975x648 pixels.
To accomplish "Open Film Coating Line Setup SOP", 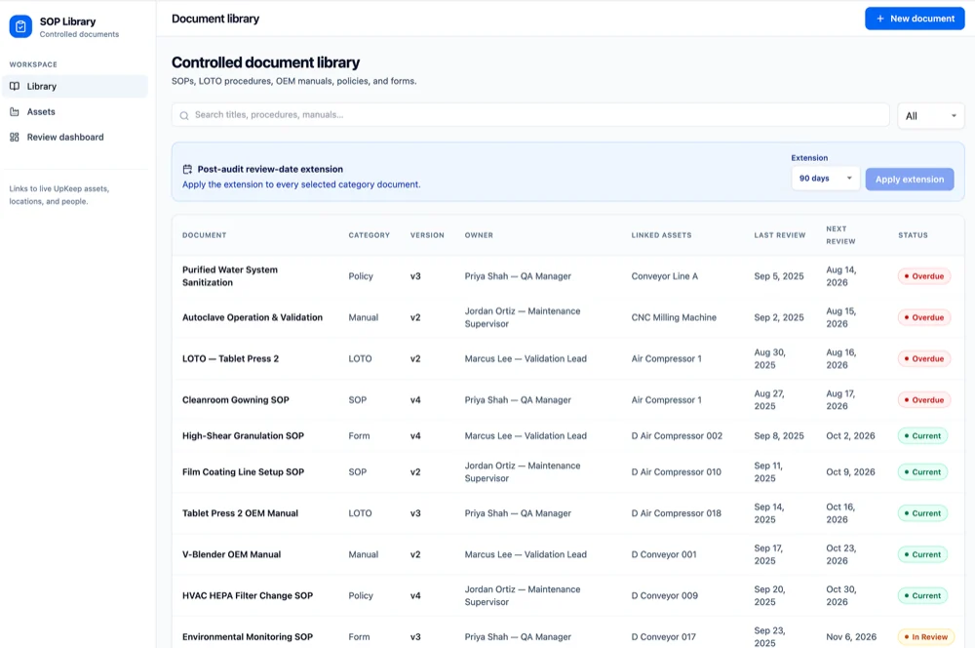I will [243, 471].
